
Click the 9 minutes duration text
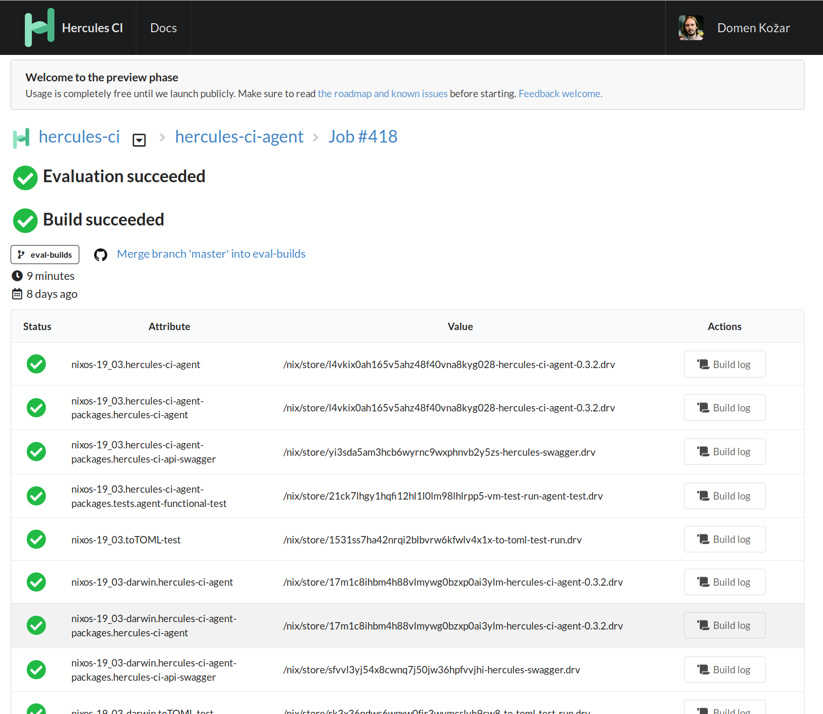[51, 276]
